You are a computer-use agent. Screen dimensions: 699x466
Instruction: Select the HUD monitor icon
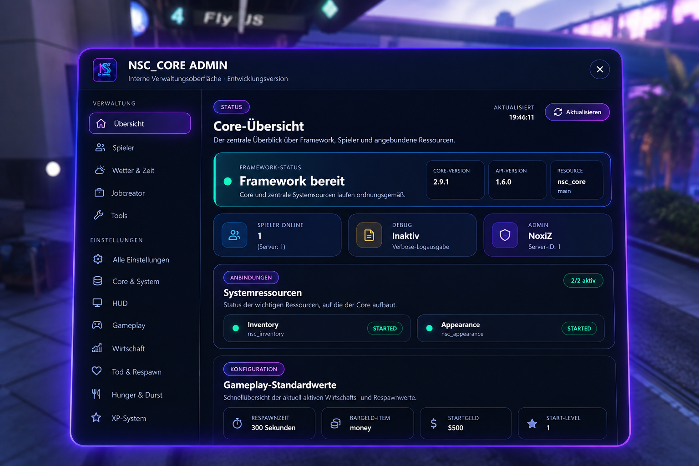(x=97, y=303)
